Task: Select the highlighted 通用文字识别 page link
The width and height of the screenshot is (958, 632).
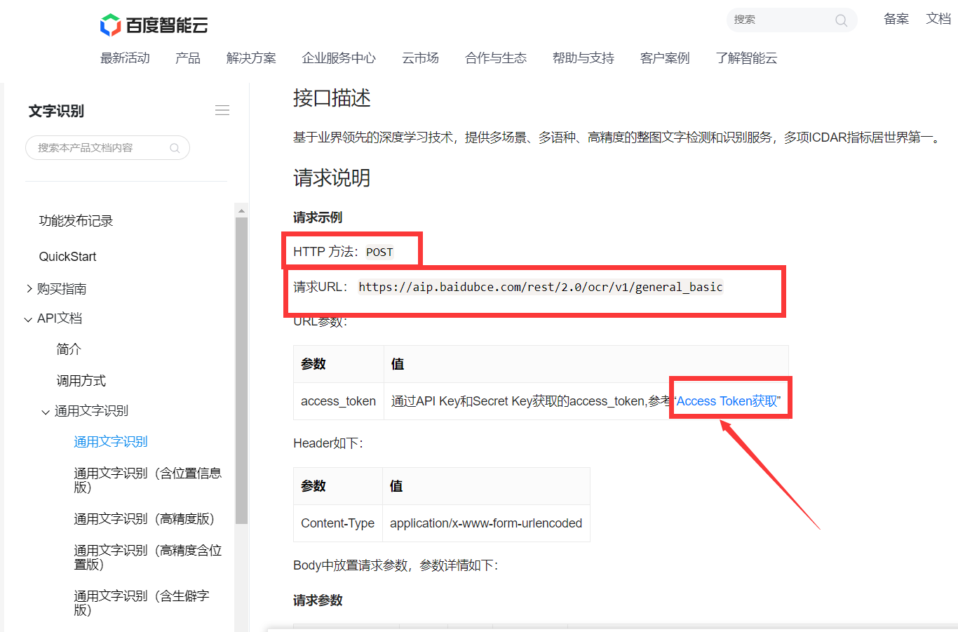Action: (x=111, y=442)
